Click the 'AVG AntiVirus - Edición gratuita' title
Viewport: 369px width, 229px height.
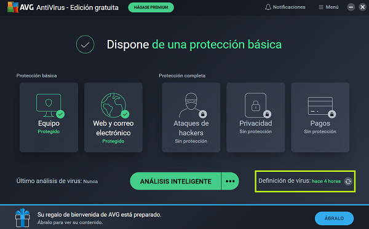[x=69, y=7]
